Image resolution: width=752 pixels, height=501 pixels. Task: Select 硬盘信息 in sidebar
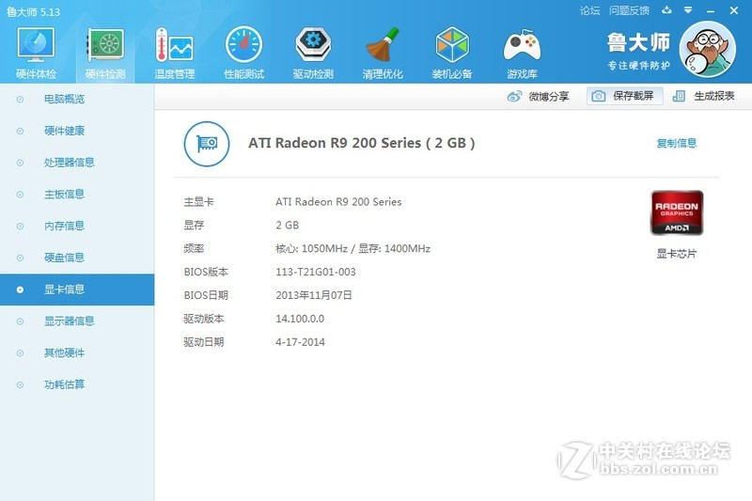click(x=77, y=258)
